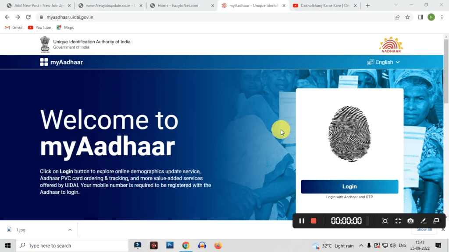Click the fingerprint image on login card
The height and width of the screenshot is (252, 449).
(x=349, y=134)
